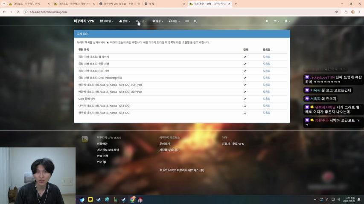Open the red character icon in the taskbar
Image resolution: width=364 pixels, height=204 pixels.
pyautogui.click(x=140, y=199)
